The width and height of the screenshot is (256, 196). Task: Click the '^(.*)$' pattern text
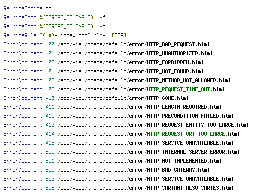[x=49, y=35]
